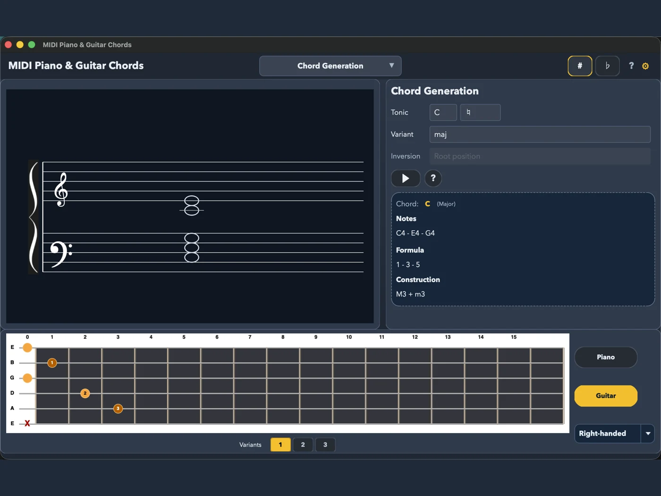Open Right-handed orientation dropdown arrow
Viewport: 661px width, 496px height.
tap(648, 433)
